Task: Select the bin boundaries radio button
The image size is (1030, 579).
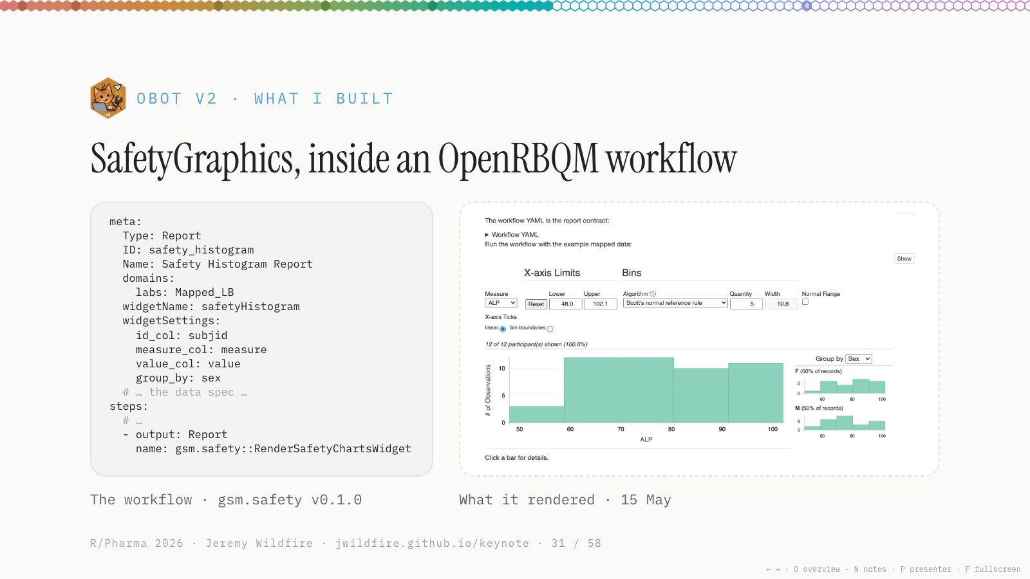Action: point(550,329)
